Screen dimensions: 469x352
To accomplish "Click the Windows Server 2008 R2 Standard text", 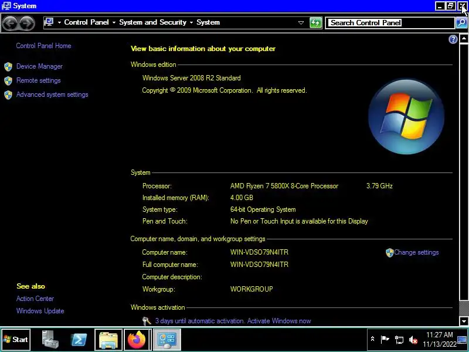I will point(192,78).
